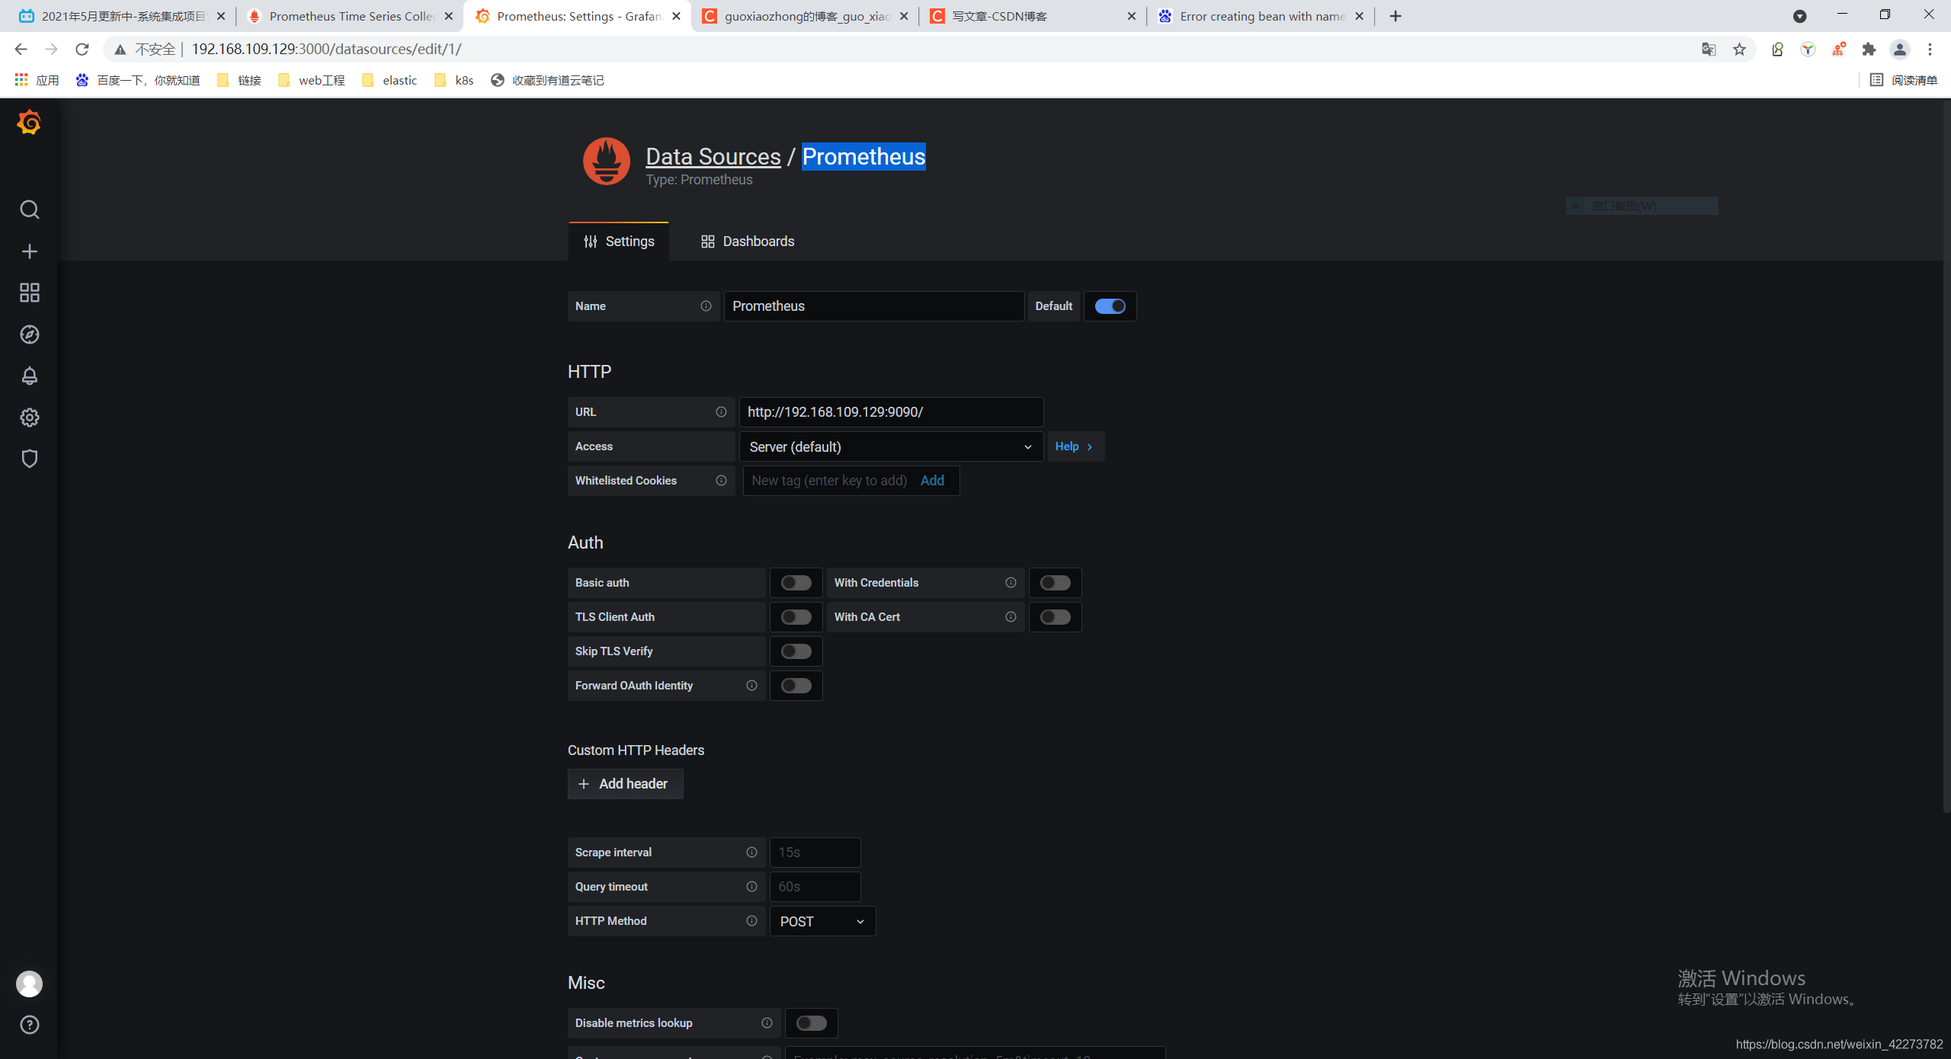This screenshot has width=1951, height=1059.
Task: Click the info icon for Disable metrics lookup
Action: coord(767,1023)
